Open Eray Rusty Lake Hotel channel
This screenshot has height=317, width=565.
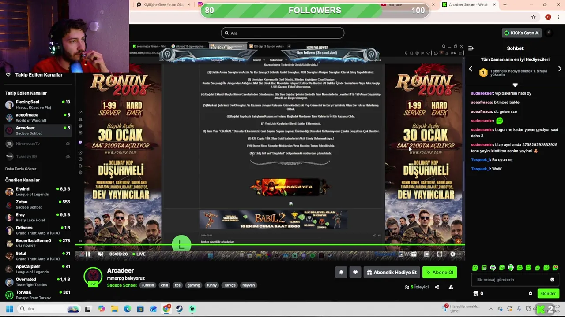click(38, 217)
